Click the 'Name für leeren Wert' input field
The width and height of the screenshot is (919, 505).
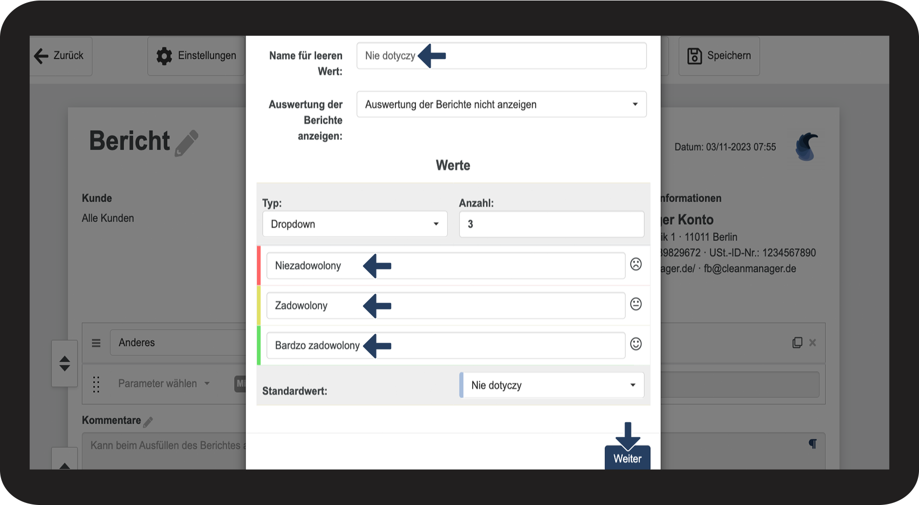[501, 56]
